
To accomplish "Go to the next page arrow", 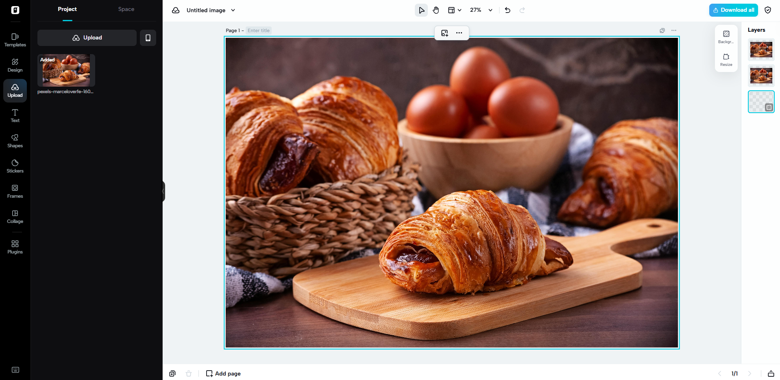I will pyautogui.click(x=749, y=373).
